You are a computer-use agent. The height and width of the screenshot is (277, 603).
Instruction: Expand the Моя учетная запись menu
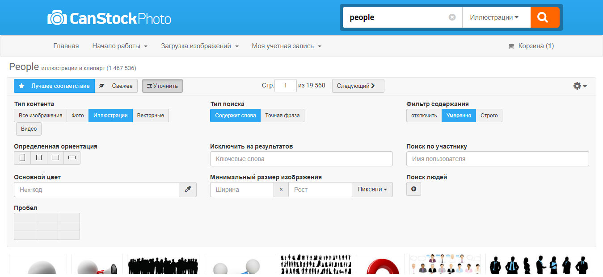tap(287, 46)
